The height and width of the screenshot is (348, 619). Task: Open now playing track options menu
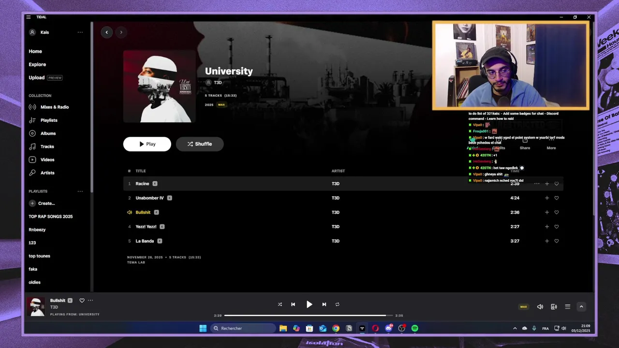90,301
